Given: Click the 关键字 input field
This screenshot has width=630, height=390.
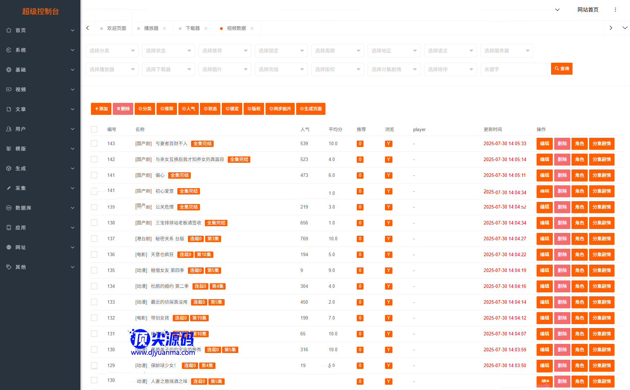Looking at the screenshot, I should pos(514,69).
